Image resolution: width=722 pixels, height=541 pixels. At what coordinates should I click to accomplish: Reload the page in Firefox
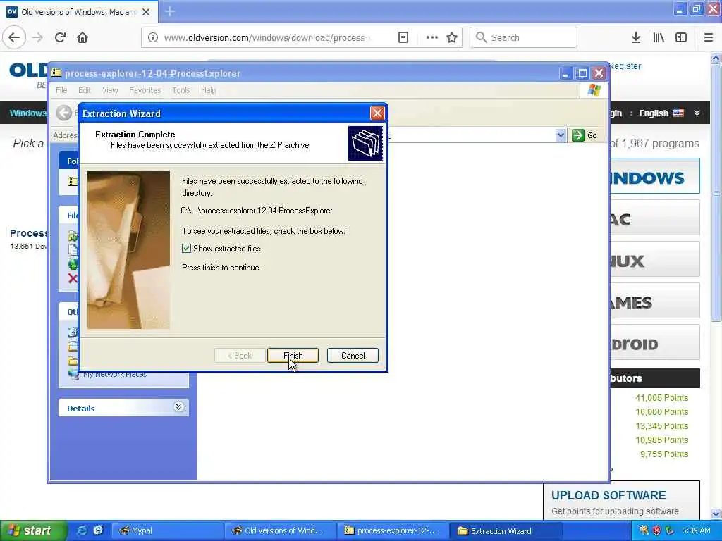point(61,37)
